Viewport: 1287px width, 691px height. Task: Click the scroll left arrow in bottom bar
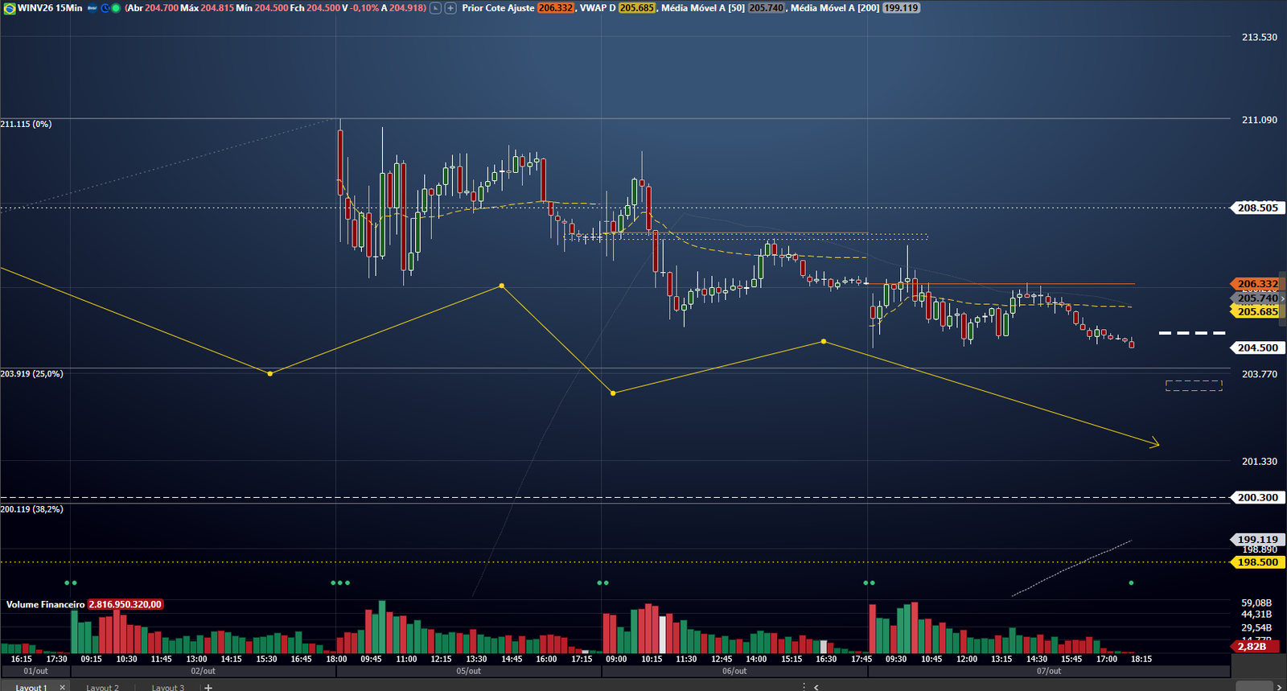point(816,687)
